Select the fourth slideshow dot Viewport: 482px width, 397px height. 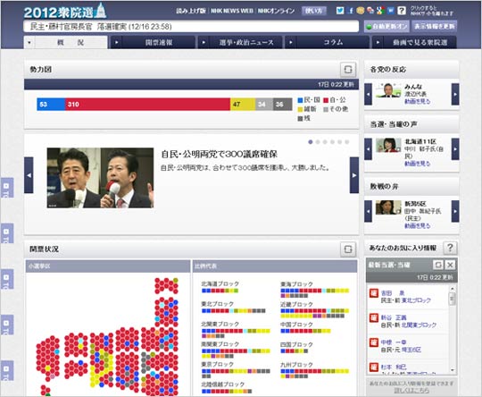click(x=332, y=142)
